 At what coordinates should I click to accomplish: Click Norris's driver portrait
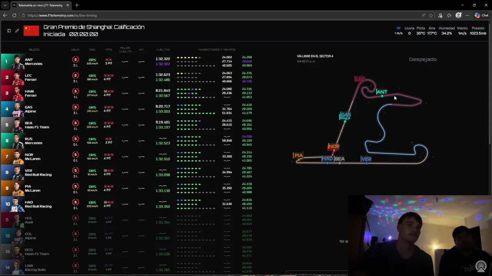point(18,157)
